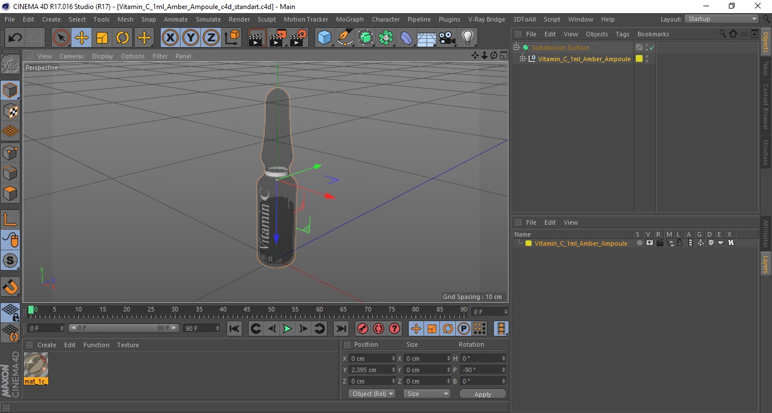The image size is (772, 413).
Task: Switch to the Structure side tab
Action: [x=766, y=151]
